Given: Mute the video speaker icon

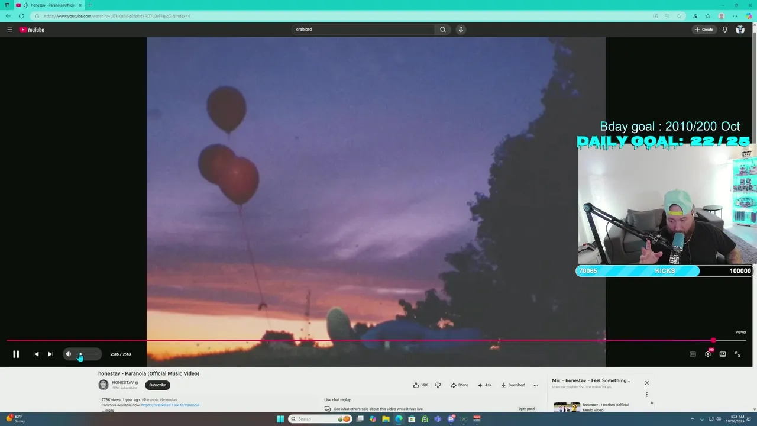Looking at the screenshot, I should point(69,354).
